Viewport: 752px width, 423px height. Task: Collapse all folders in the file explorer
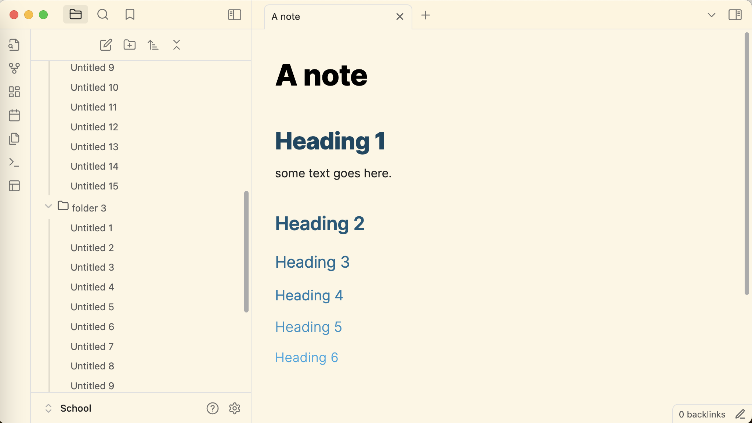click(x=176, y=45)
